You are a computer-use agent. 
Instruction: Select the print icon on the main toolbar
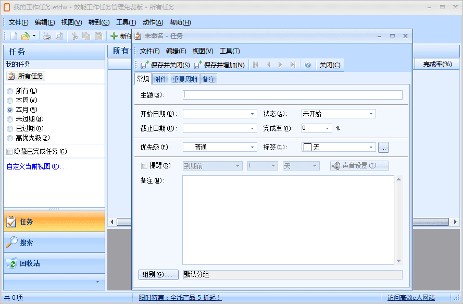point(46,35)
